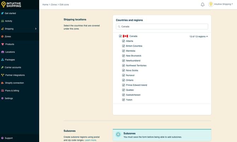Navigate to Zones breadcrumb link

pos(54,5)
